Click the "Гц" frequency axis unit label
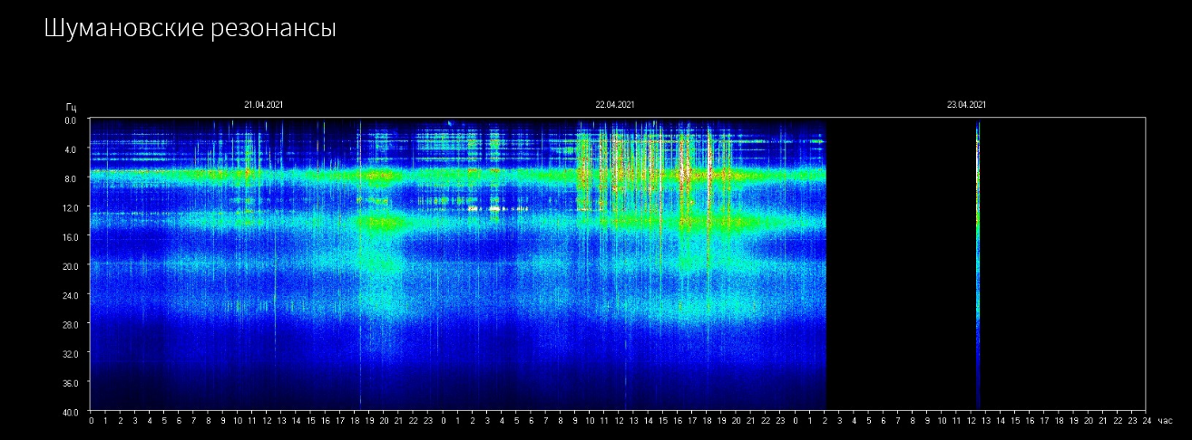 point(71,108)
